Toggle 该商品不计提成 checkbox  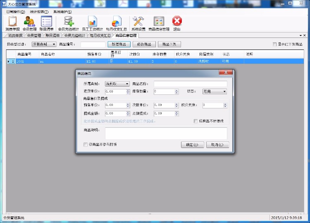coord(196,121)
